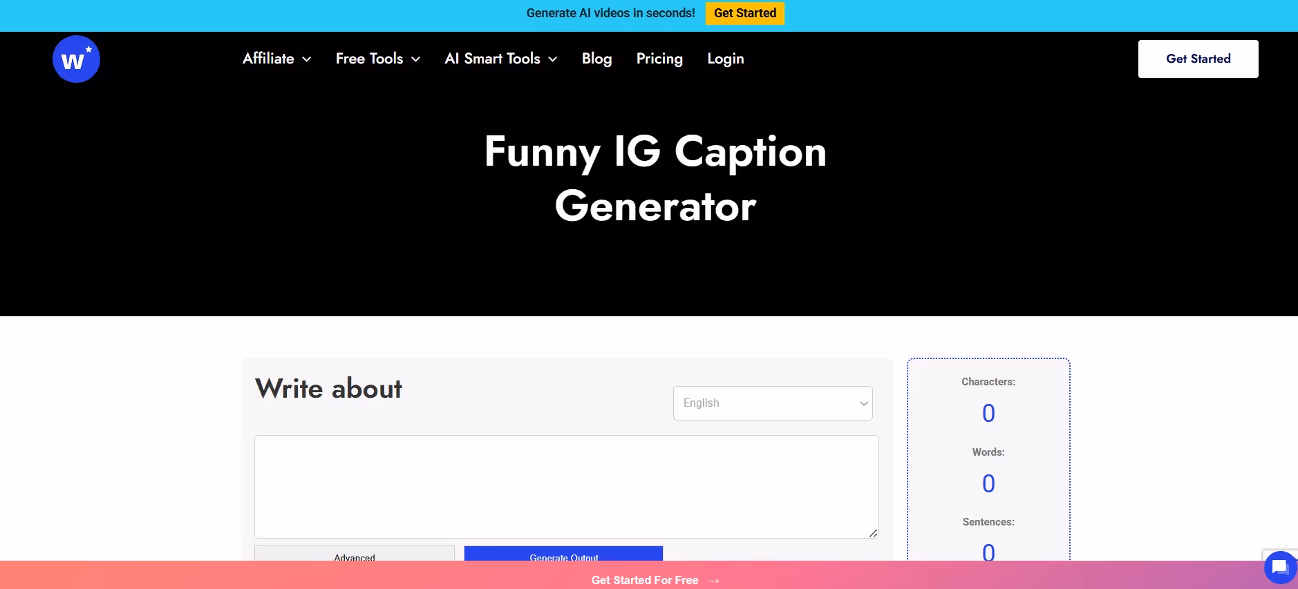Click the Characters count value
This screenshot has height=589, width=1298.
click(x=988, y=413)
